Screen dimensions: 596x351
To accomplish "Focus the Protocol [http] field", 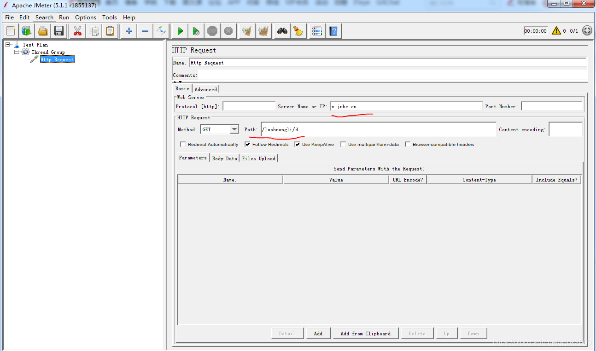I will click(x=249, y=106).
